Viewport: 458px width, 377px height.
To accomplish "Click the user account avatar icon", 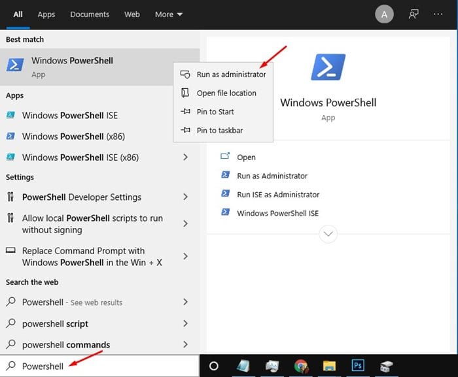I will click(x=384, y=14).
